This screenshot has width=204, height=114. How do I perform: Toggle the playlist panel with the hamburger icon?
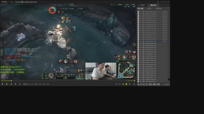[x=134, y=84]
